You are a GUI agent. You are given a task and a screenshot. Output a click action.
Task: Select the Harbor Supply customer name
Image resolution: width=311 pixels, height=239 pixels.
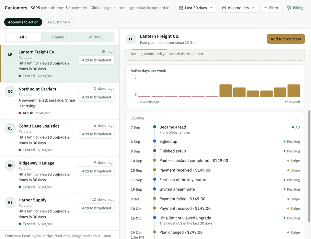click(x=32, y=200)
